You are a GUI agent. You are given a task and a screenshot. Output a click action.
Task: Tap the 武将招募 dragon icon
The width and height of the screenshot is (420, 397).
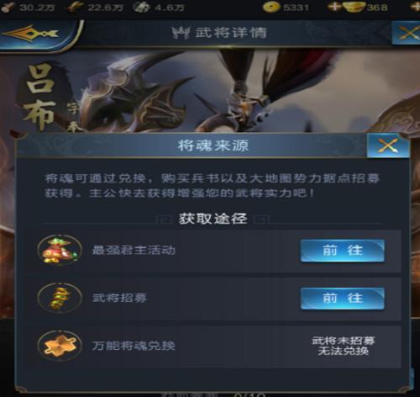pyautogui.click(x=60, y=298)
